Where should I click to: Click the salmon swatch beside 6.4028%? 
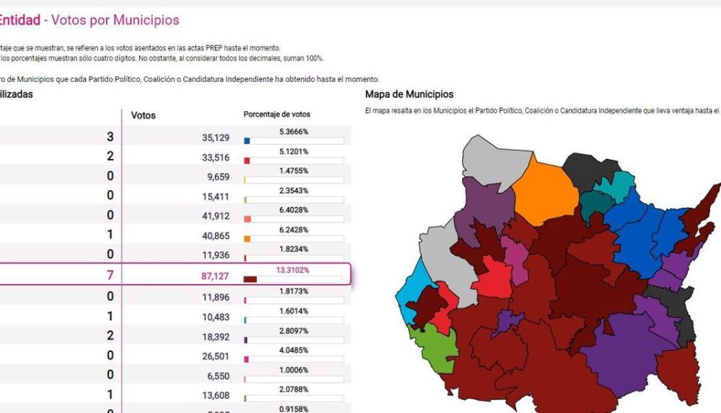tap(247, 219)
